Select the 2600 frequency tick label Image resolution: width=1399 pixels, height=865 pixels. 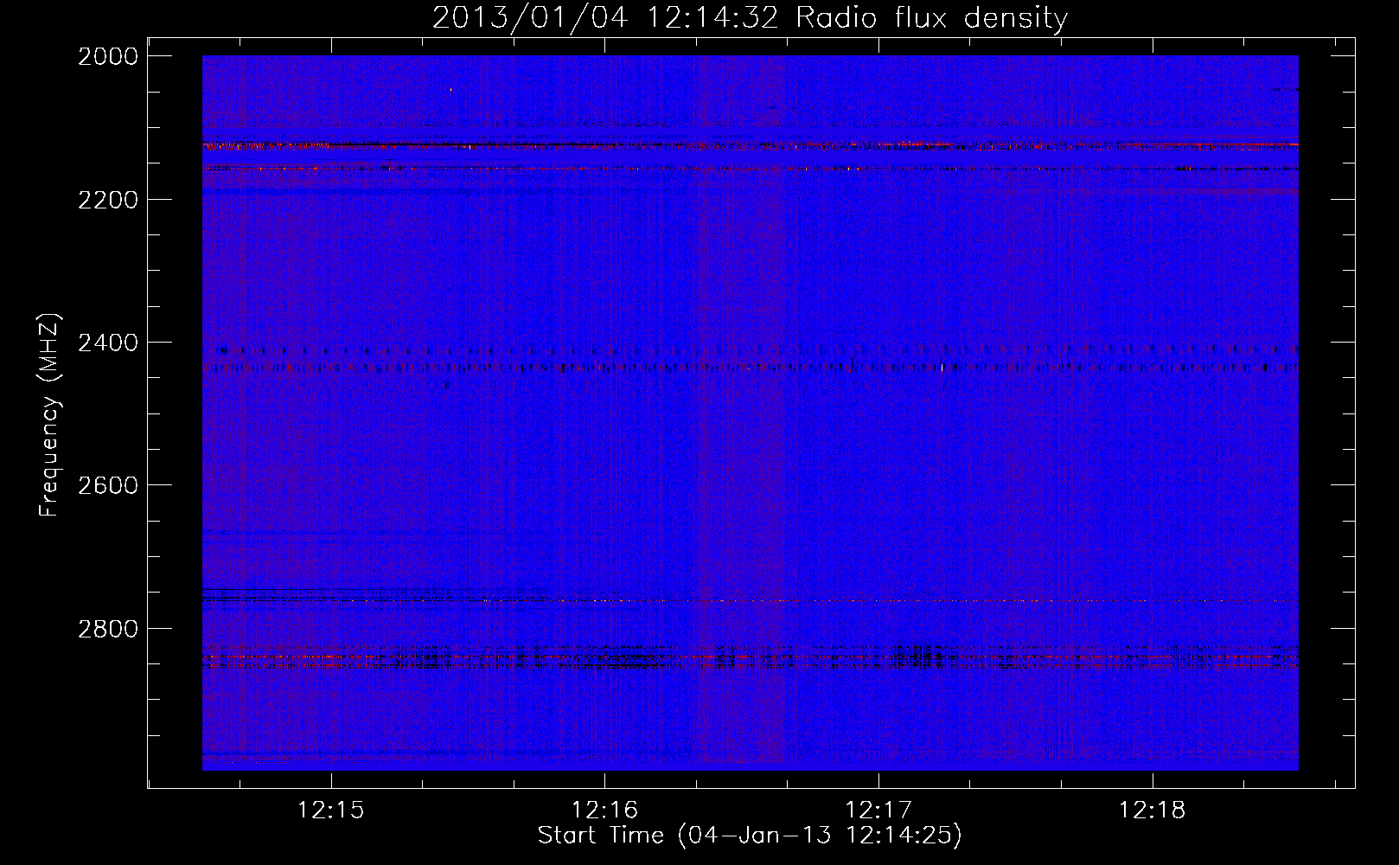[108, 485]
